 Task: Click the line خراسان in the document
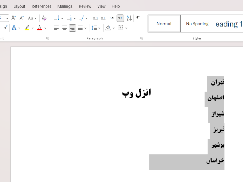pyautogui.click(x=215, y=161)
